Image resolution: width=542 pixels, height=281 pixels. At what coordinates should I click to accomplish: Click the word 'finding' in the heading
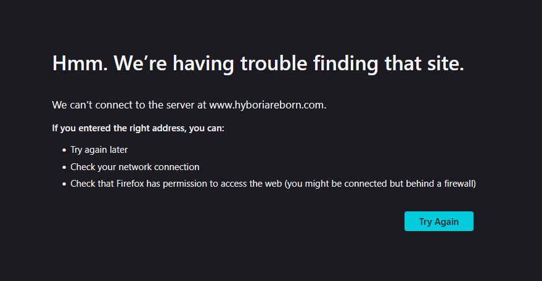click(x=346, y=63)
